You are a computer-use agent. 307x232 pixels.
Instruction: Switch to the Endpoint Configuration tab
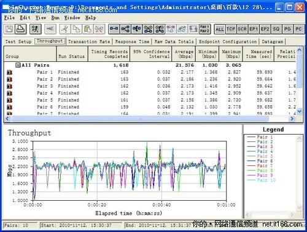tap(228, 42)
